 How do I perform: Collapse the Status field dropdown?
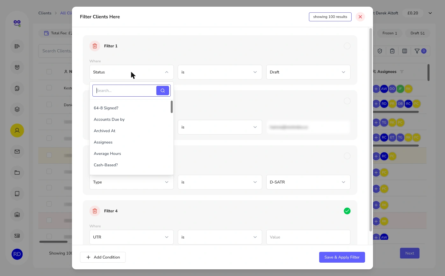tap(132, 72)
